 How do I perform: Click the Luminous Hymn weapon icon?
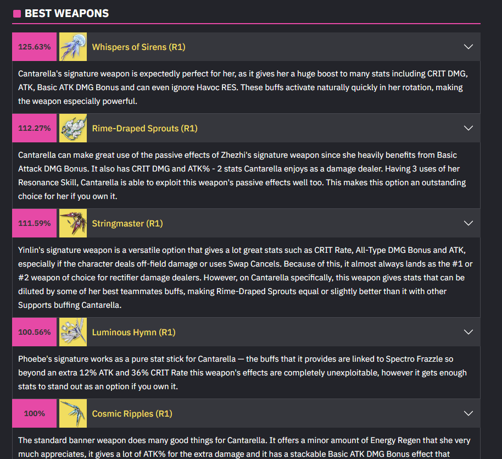(x=73, y=332)
